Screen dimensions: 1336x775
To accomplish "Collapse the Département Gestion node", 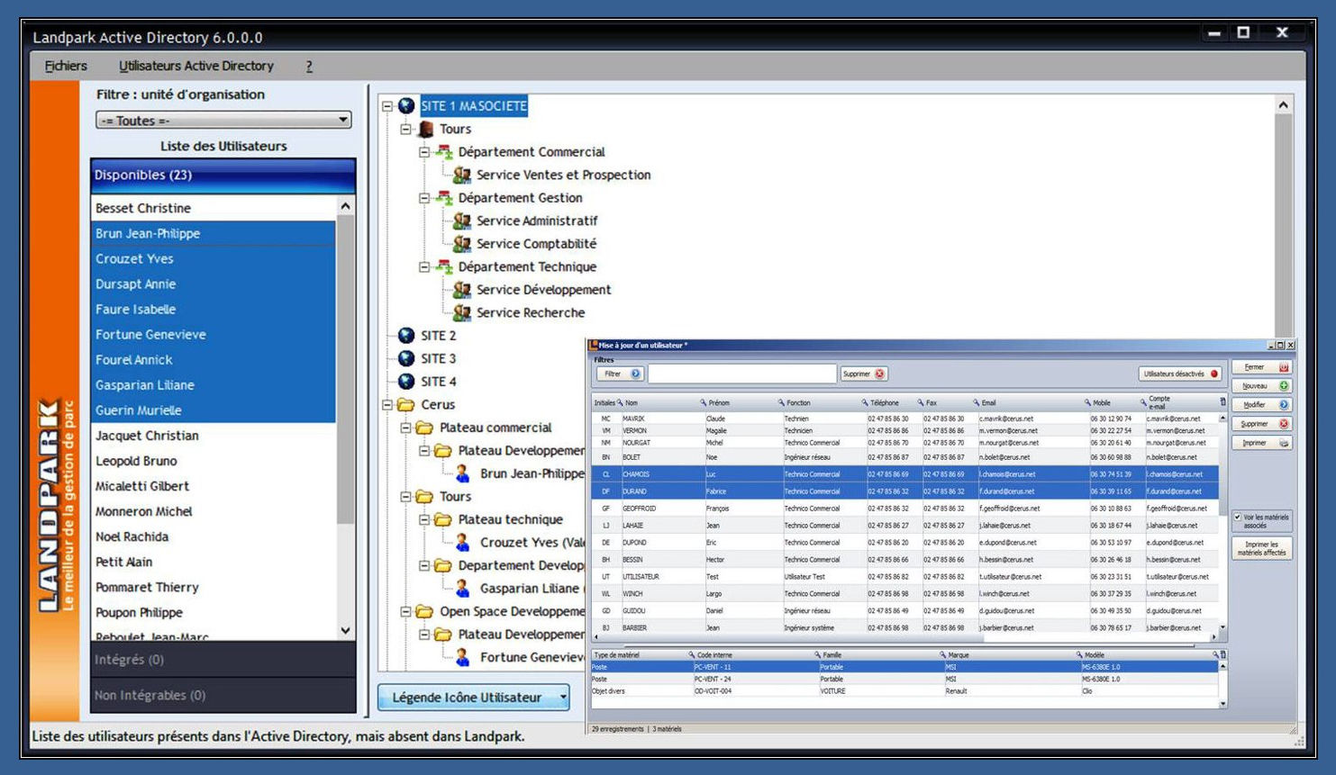I will click(424, 198).
